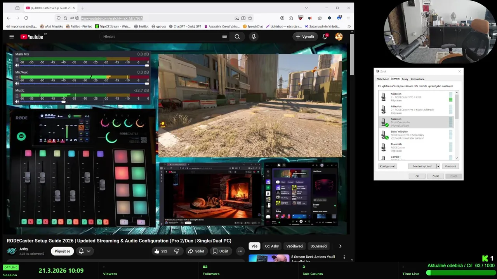Select the Mikrofon DroidCam Audio device
This screenshot has height=279, width=497.
415,122
